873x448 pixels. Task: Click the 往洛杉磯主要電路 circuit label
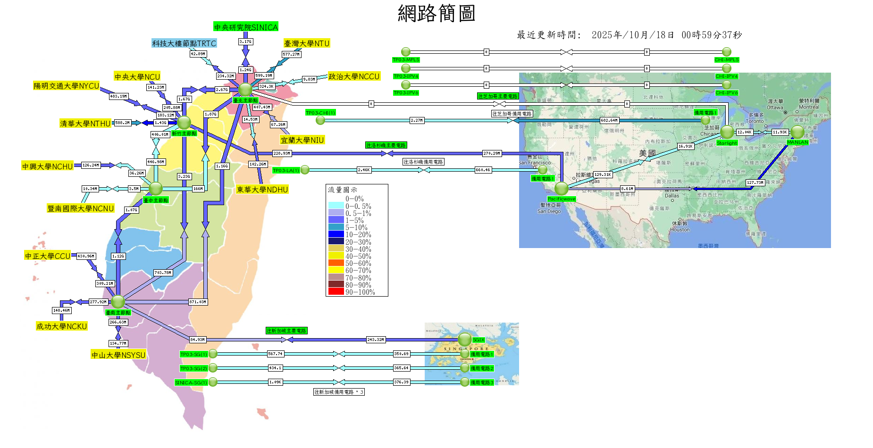coord(386,145)
